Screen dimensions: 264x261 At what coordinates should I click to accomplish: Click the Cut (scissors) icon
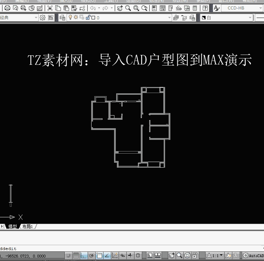[50, 8]
